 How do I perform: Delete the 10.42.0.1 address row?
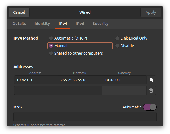click(x=151, y=80)
